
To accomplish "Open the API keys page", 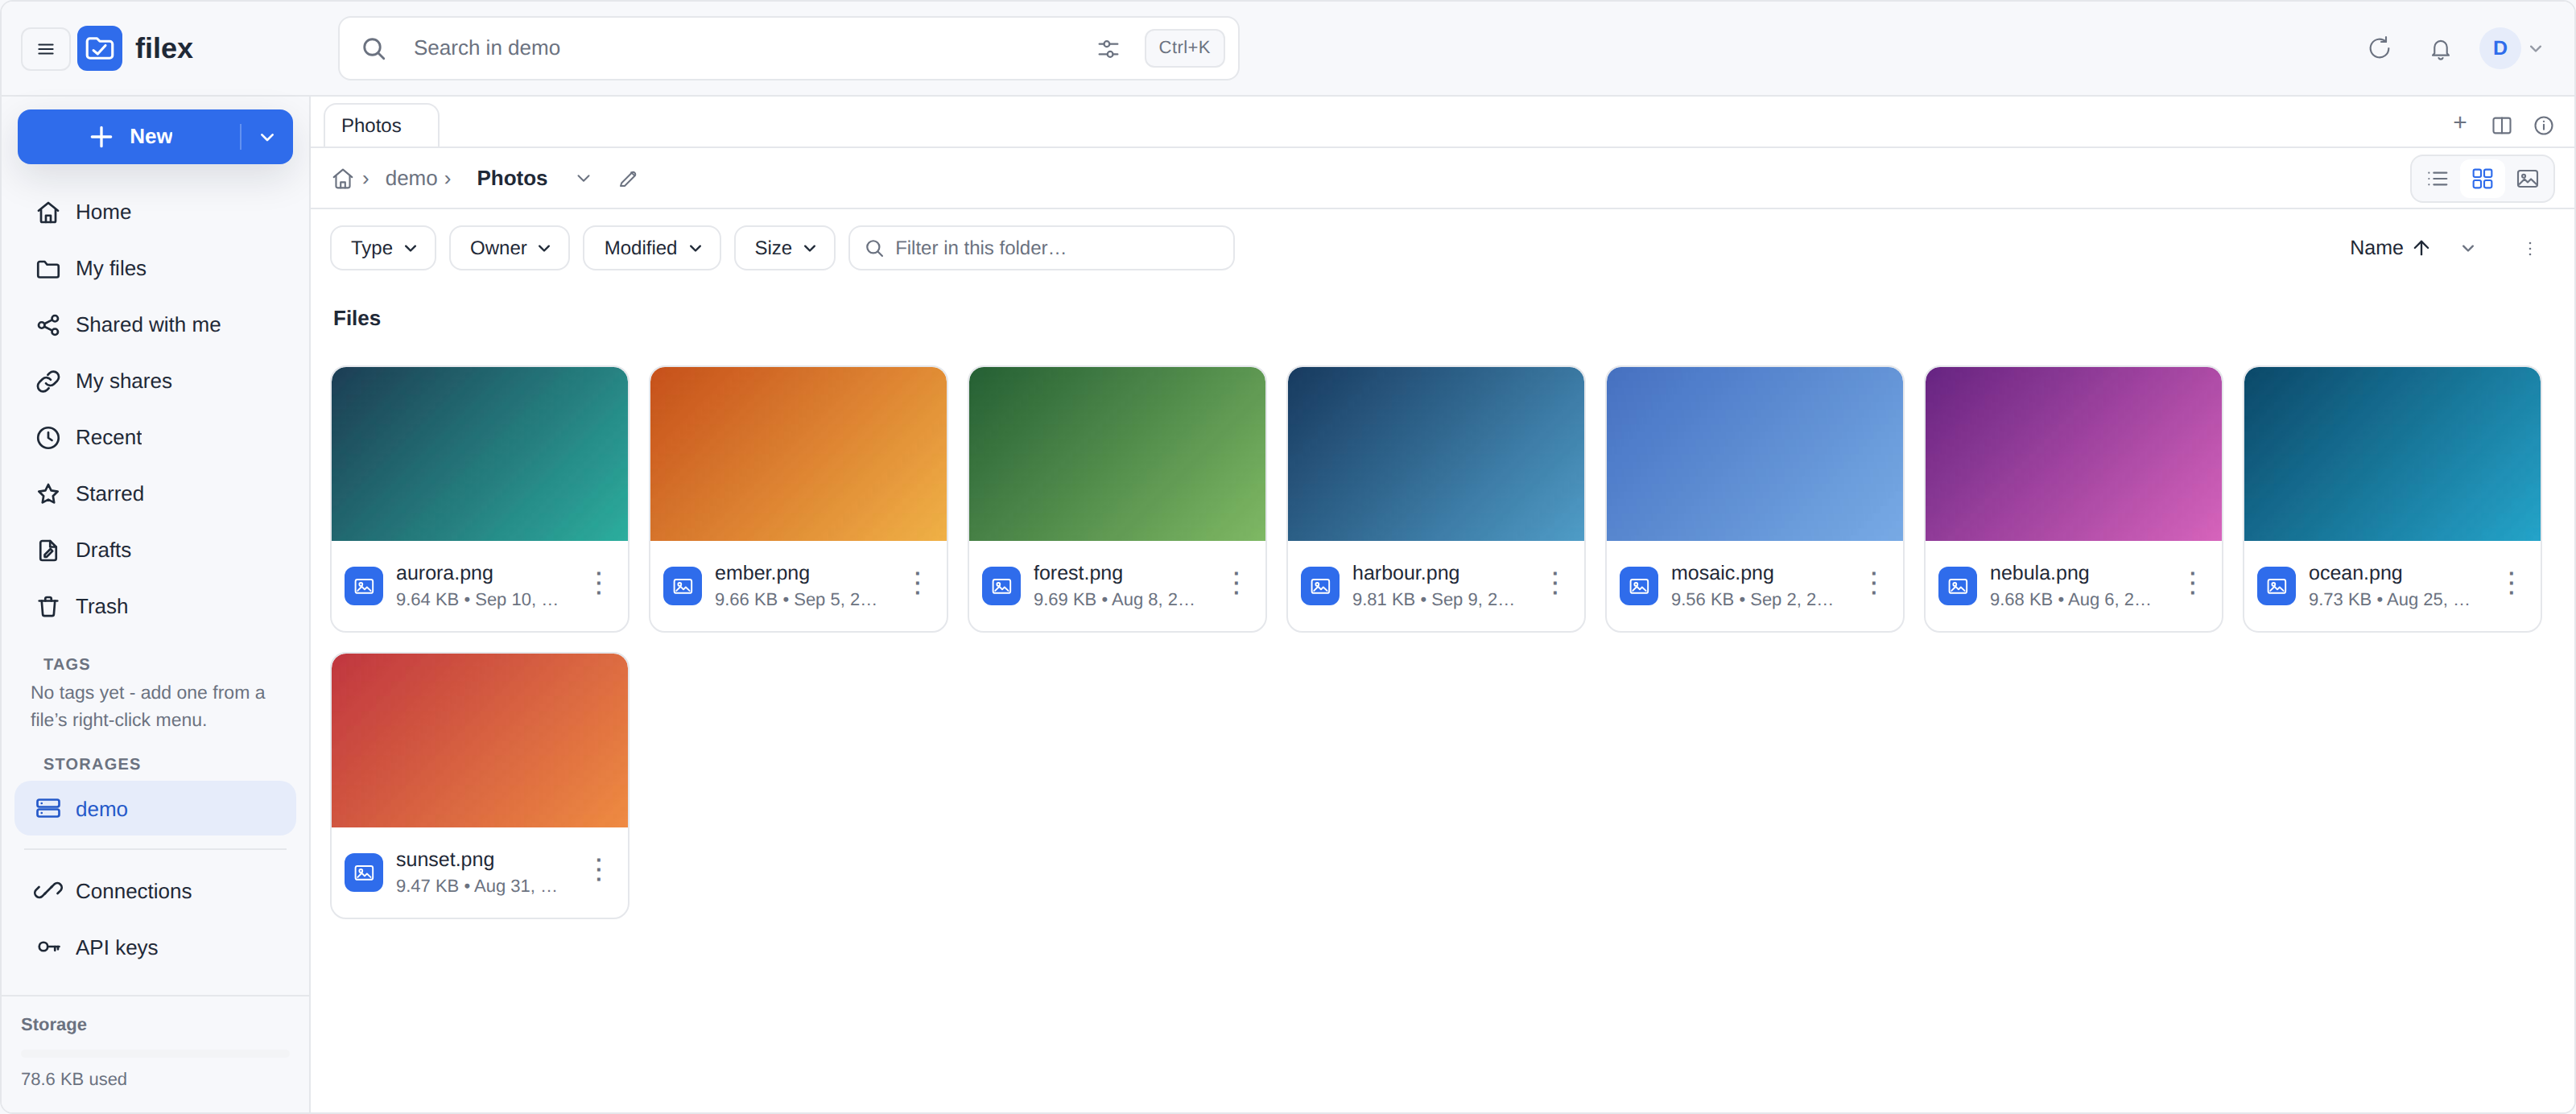I will pos(155,948).
